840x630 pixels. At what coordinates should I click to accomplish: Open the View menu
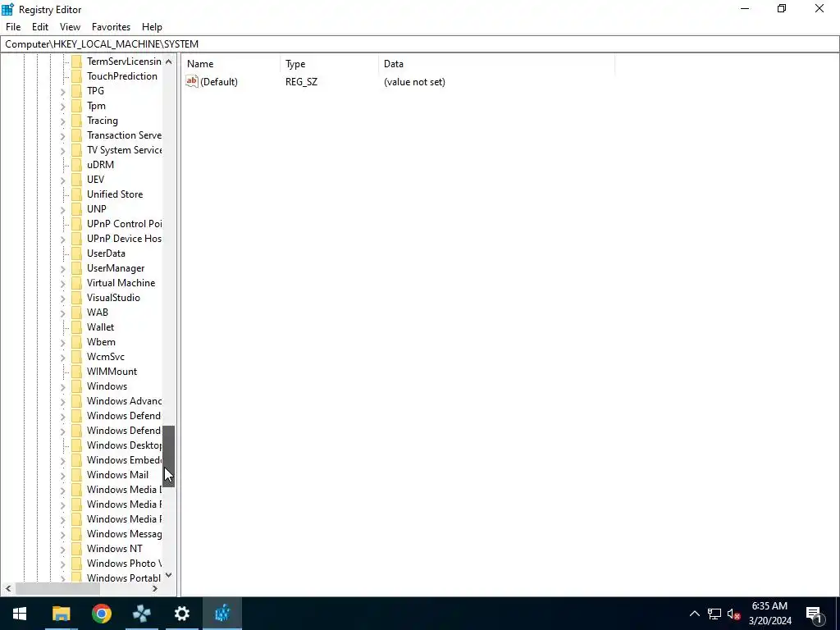click(71, 27)
